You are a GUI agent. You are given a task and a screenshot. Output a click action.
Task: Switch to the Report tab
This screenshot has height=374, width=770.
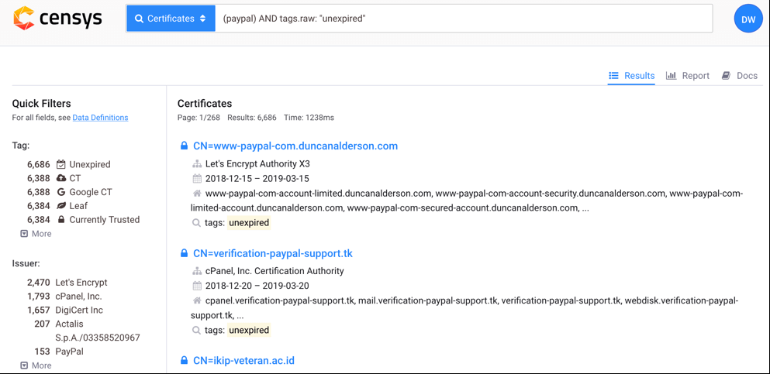[x=688, y=76]
